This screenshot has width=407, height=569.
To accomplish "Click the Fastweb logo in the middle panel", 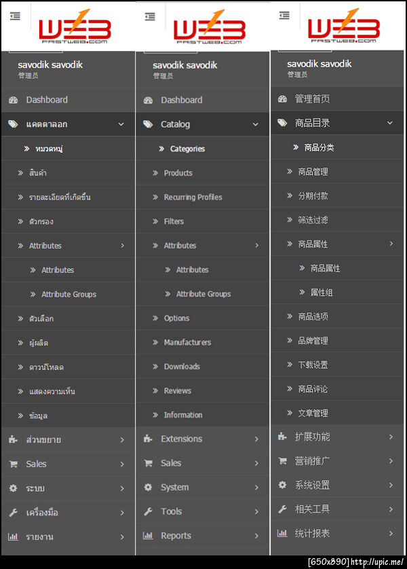I will pos(208,29).
